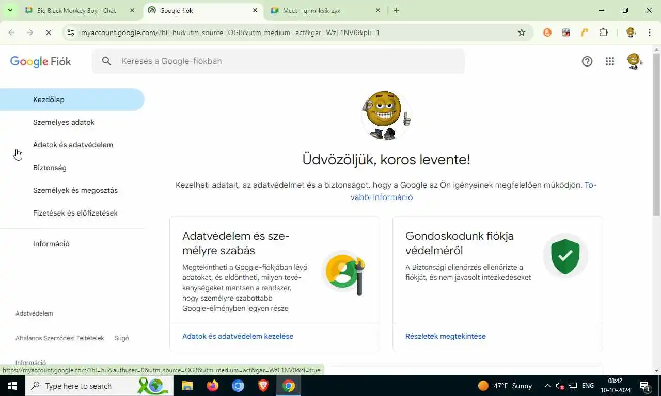Screen dimensions: 661x396
Task: Click the Google Fiók logo
Action: pyautogui.click(x=41, y=62)
